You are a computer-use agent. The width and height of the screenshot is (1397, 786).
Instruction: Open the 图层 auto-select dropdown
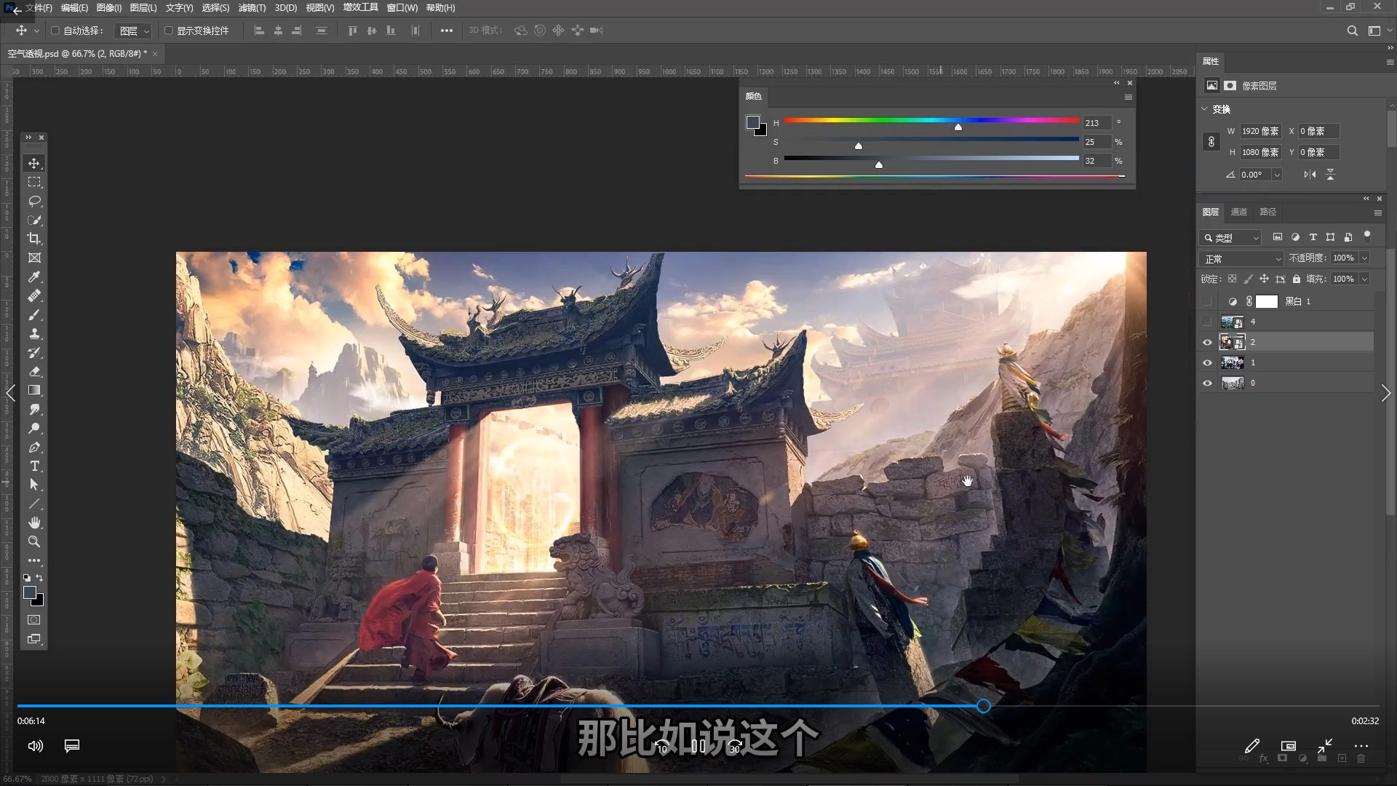134,31
